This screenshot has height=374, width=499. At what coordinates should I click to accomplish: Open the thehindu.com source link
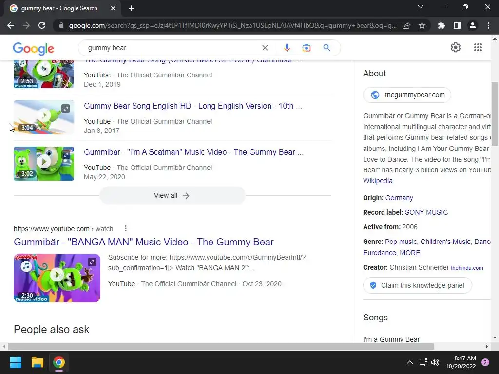pyautogui.click(x=467, y=268)
